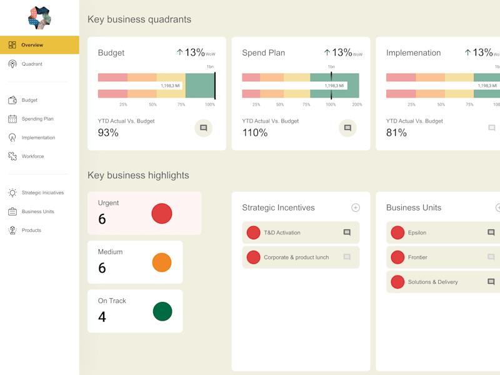Click the Spend Plan card title
This screenshot has height=375, width=500.
pos(263,53)
